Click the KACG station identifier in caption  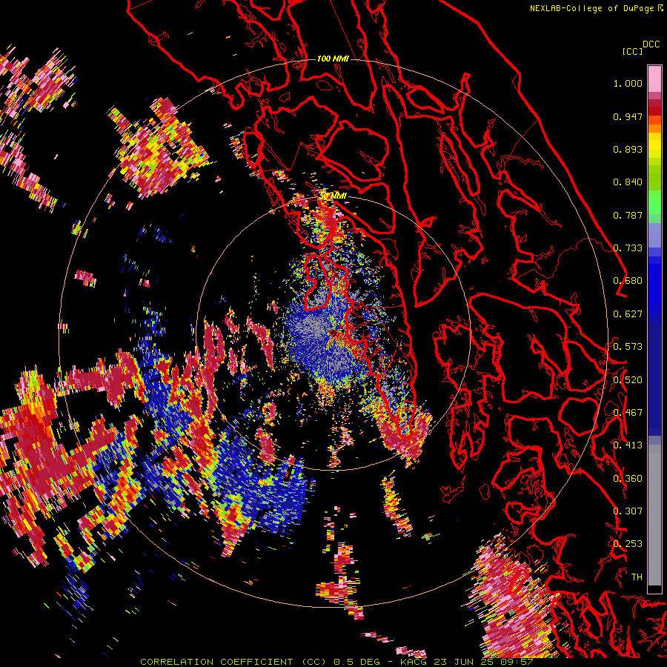click(415, 662)
